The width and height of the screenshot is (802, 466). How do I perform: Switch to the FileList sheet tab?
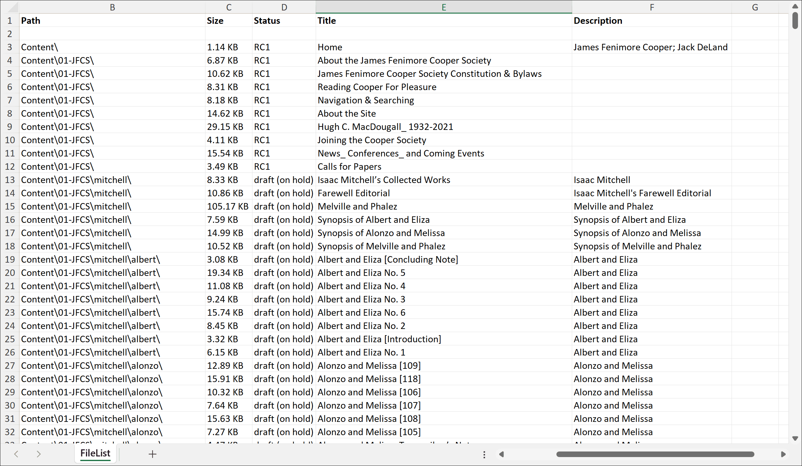coord(95,453)
